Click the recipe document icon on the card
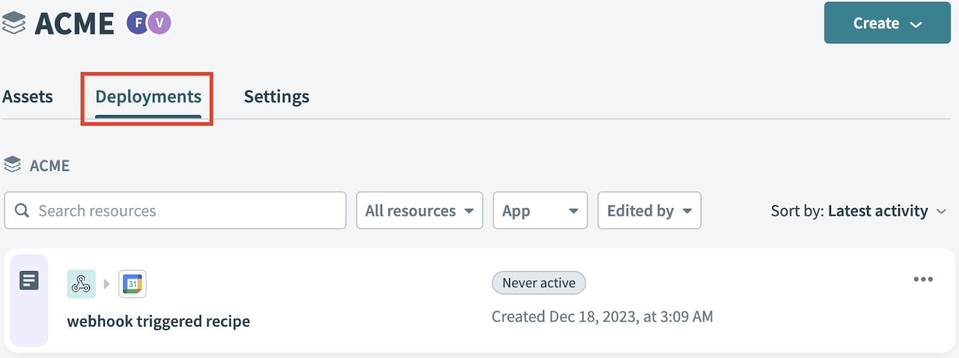 [x=29, y=280]
